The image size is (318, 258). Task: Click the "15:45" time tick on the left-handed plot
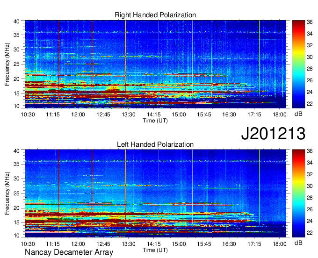204,244
